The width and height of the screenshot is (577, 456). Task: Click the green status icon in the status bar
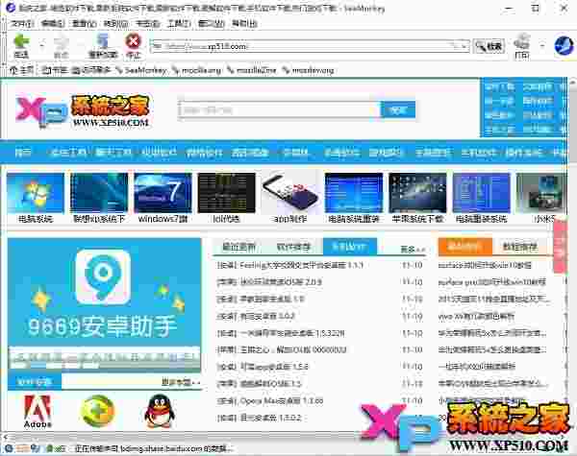pos(49,448)
